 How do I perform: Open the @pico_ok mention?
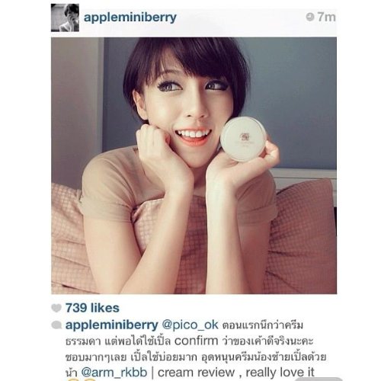click(x=190, y=325)
